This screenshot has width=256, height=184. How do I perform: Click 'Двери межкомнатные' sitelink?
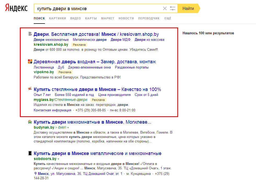(51, 40)
